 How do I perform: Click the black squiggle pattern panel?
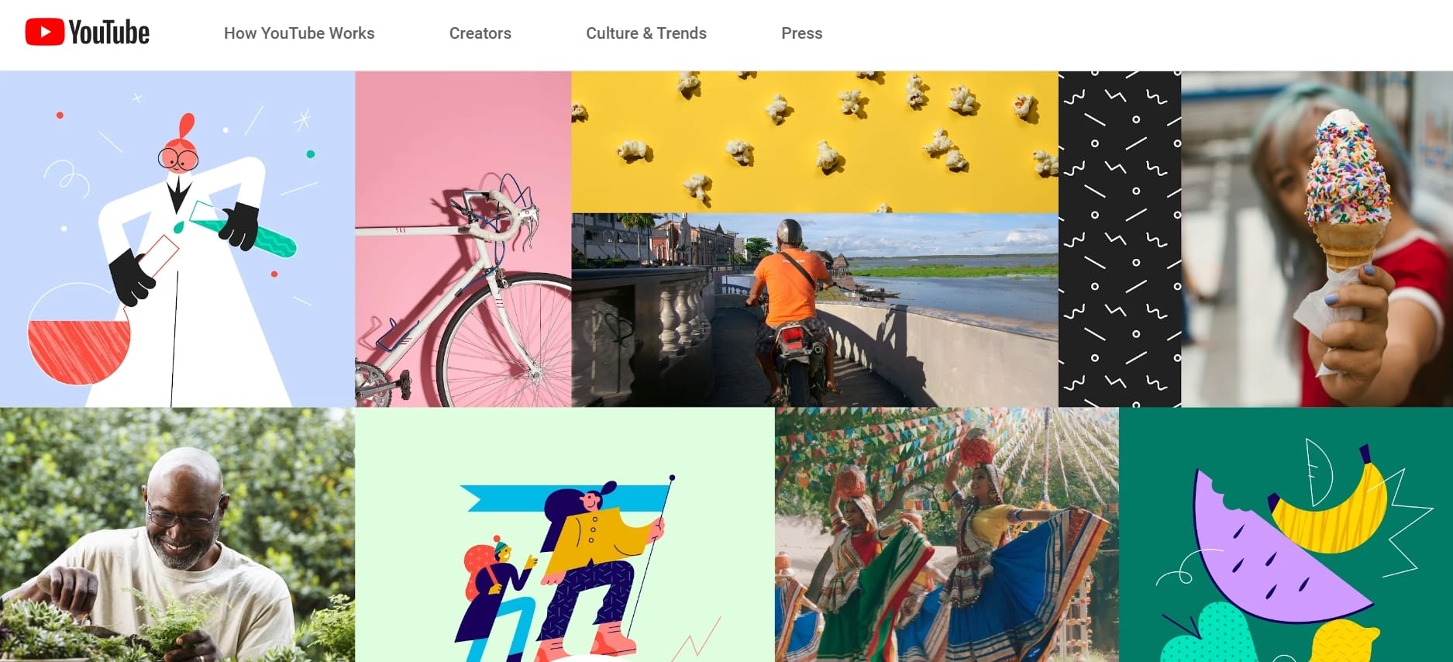pos(1120,239)
